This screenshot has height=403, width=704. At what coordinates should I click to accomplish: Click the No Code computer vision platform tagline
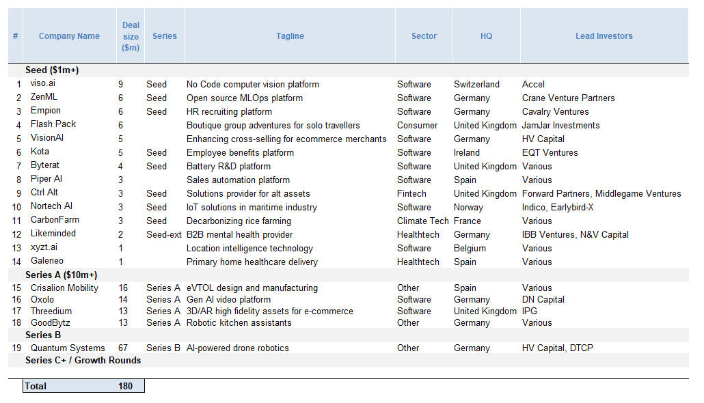pyautogui.click(x=253, y=85)
